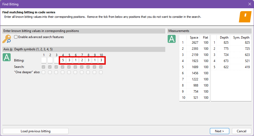Image resolution: width=254 pixels, height=136 pixels.
Task: Toggle "One deeper" checkbox for position 10
Action: [x=101, y=72]
